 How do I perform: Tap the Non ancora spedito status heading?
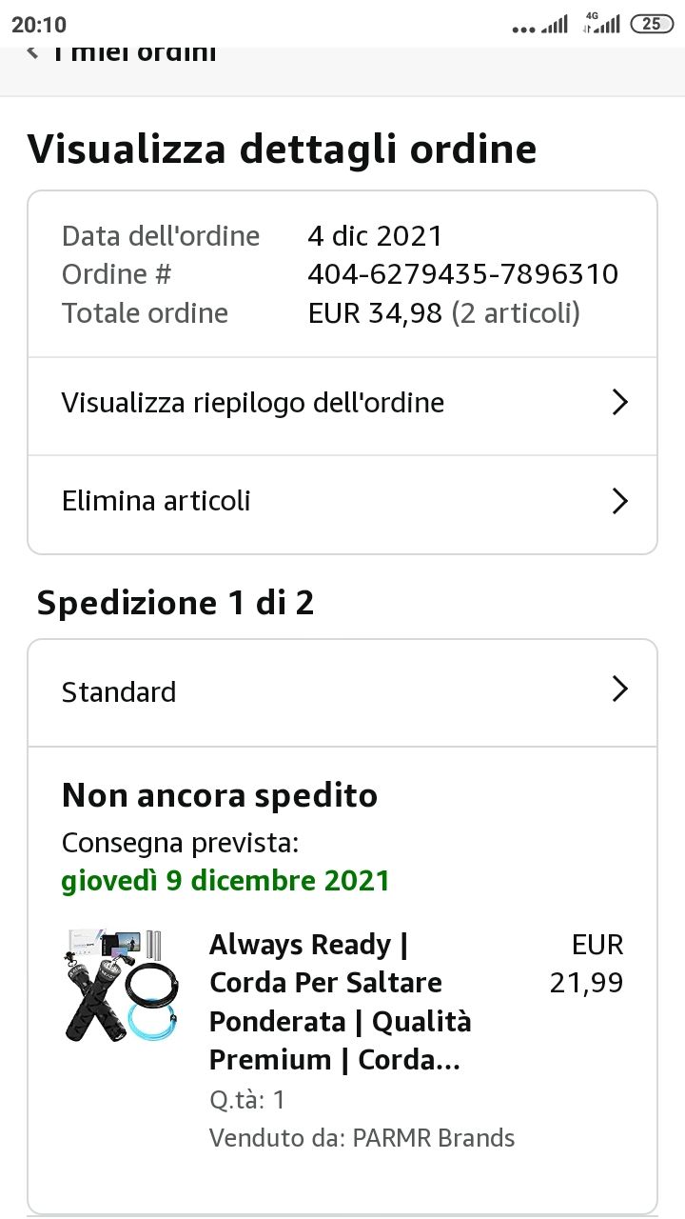tap(220, 795)
